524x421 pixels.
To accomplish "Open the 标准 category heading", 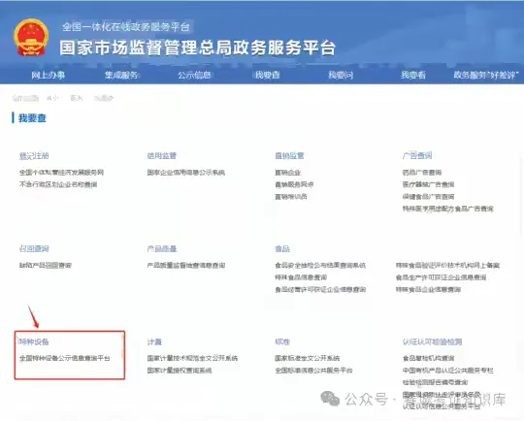I will [282, 341].
